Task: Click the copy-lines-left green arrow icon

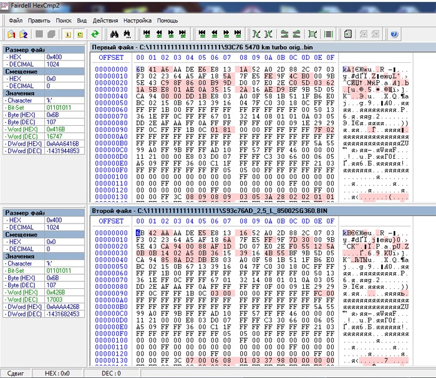Action: point(284,34)
